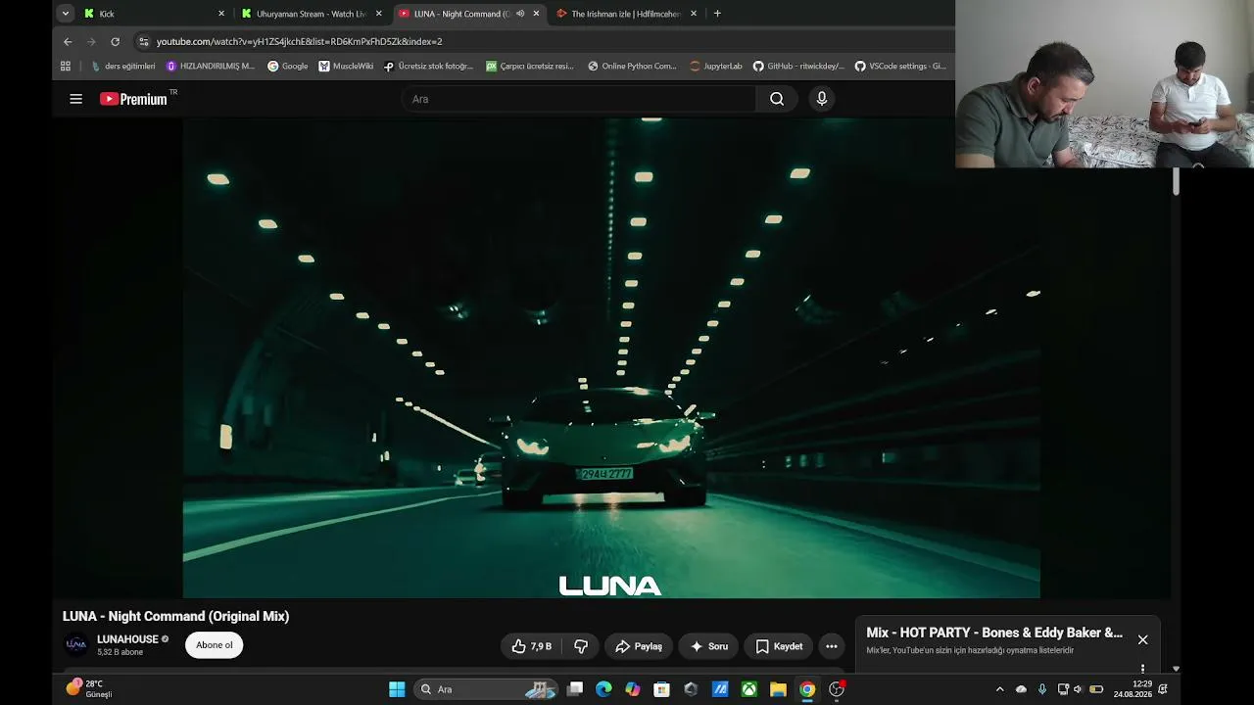Open GitHub - ritwickdey bookmark

(x=798, y=67)
